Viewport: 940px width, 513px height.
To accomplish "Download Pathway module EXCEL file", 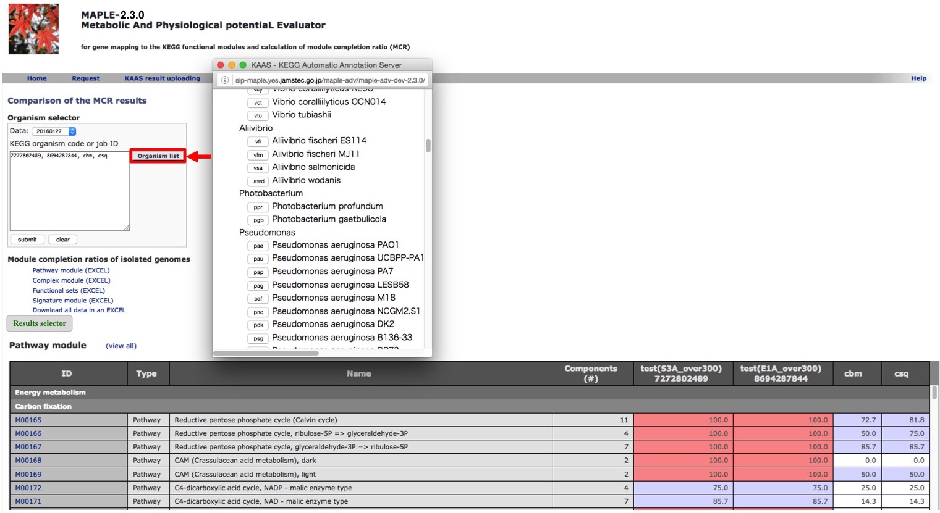I will click(x=71, y=270).
